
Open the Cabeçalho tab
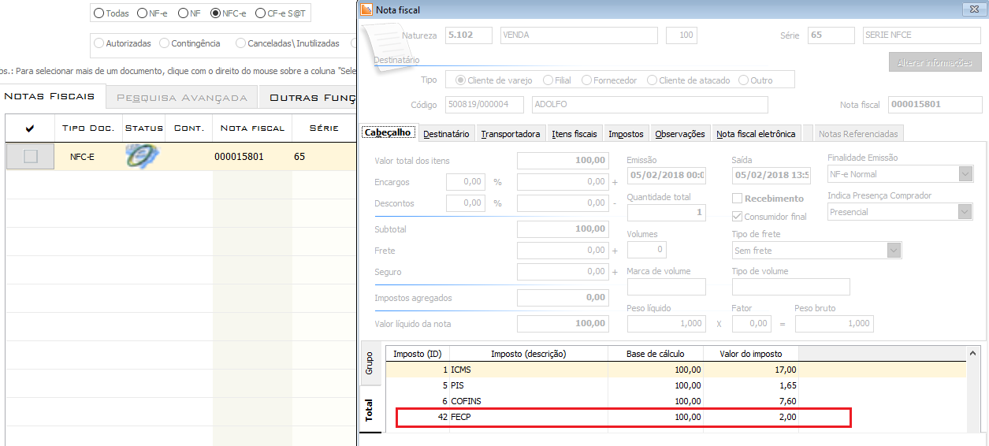pos(389,133)
